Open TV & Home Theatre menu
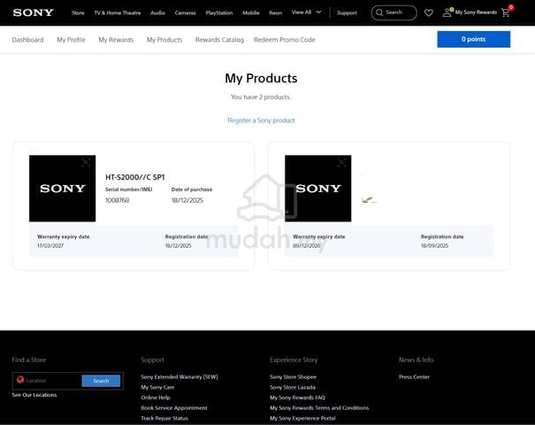 118,13
